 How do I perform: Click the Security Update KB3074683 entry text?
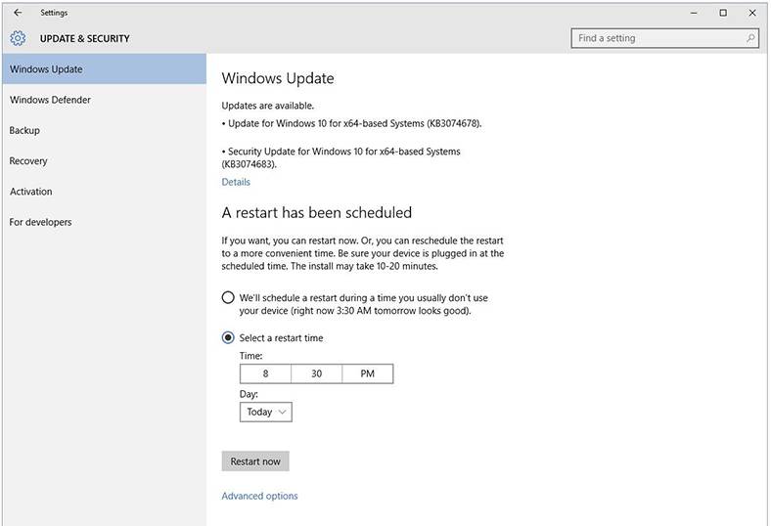pos(340,157)
